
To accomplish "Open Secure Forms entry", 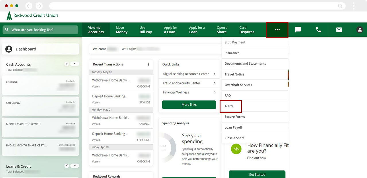I will tap(255, 117).
